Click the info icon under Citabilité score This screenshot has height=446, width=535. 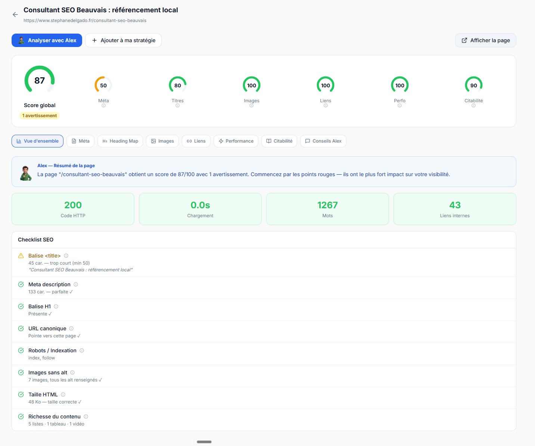tap(473, 106)
